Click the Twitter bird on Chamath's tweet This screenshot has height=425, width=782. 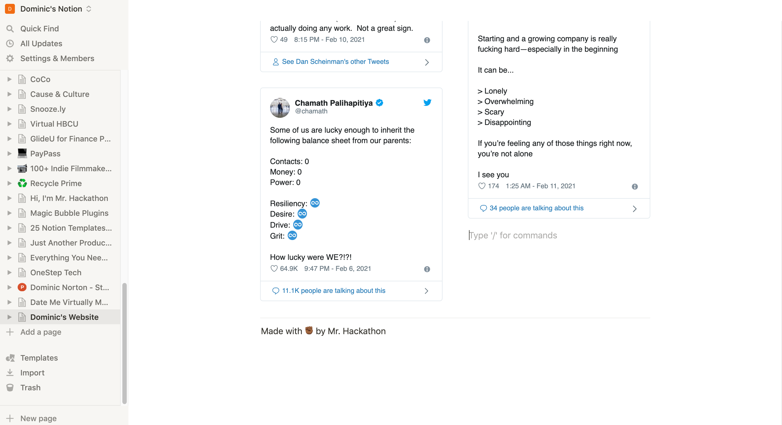tap(427, 102)
